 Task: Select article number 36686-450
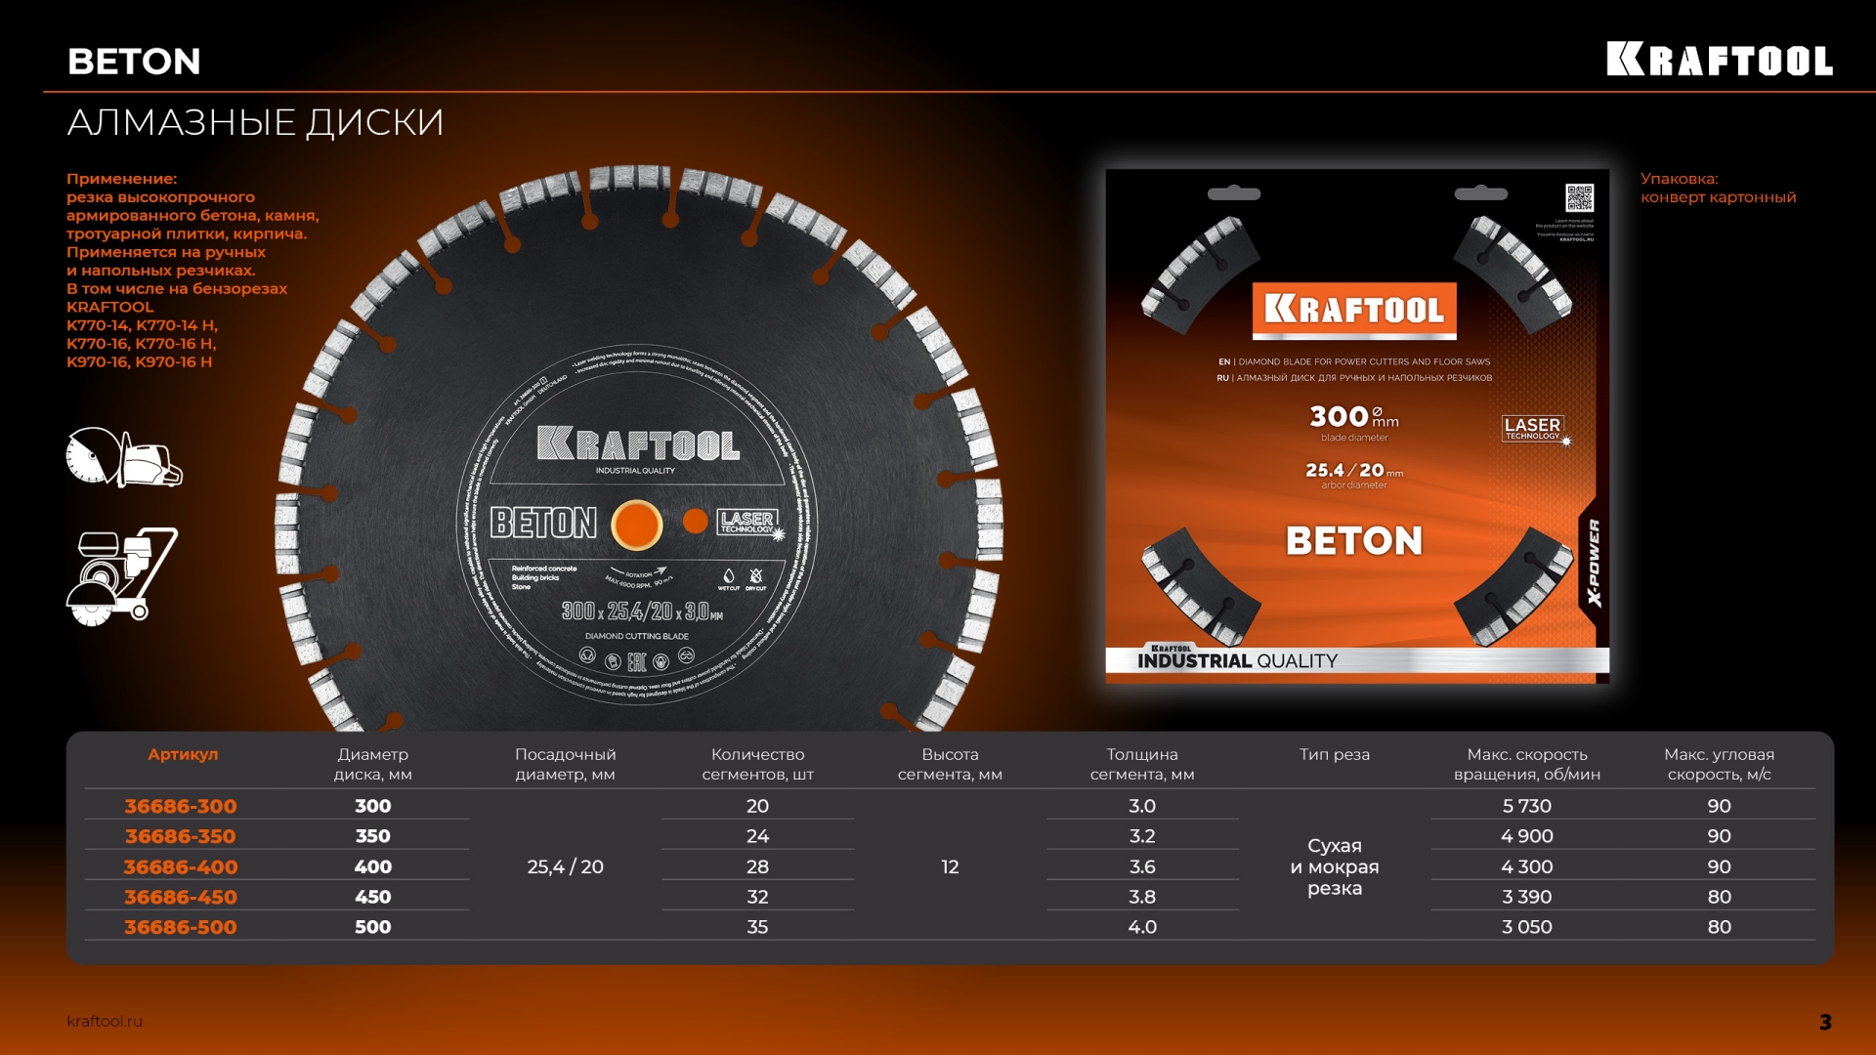(x=181, y=897)
